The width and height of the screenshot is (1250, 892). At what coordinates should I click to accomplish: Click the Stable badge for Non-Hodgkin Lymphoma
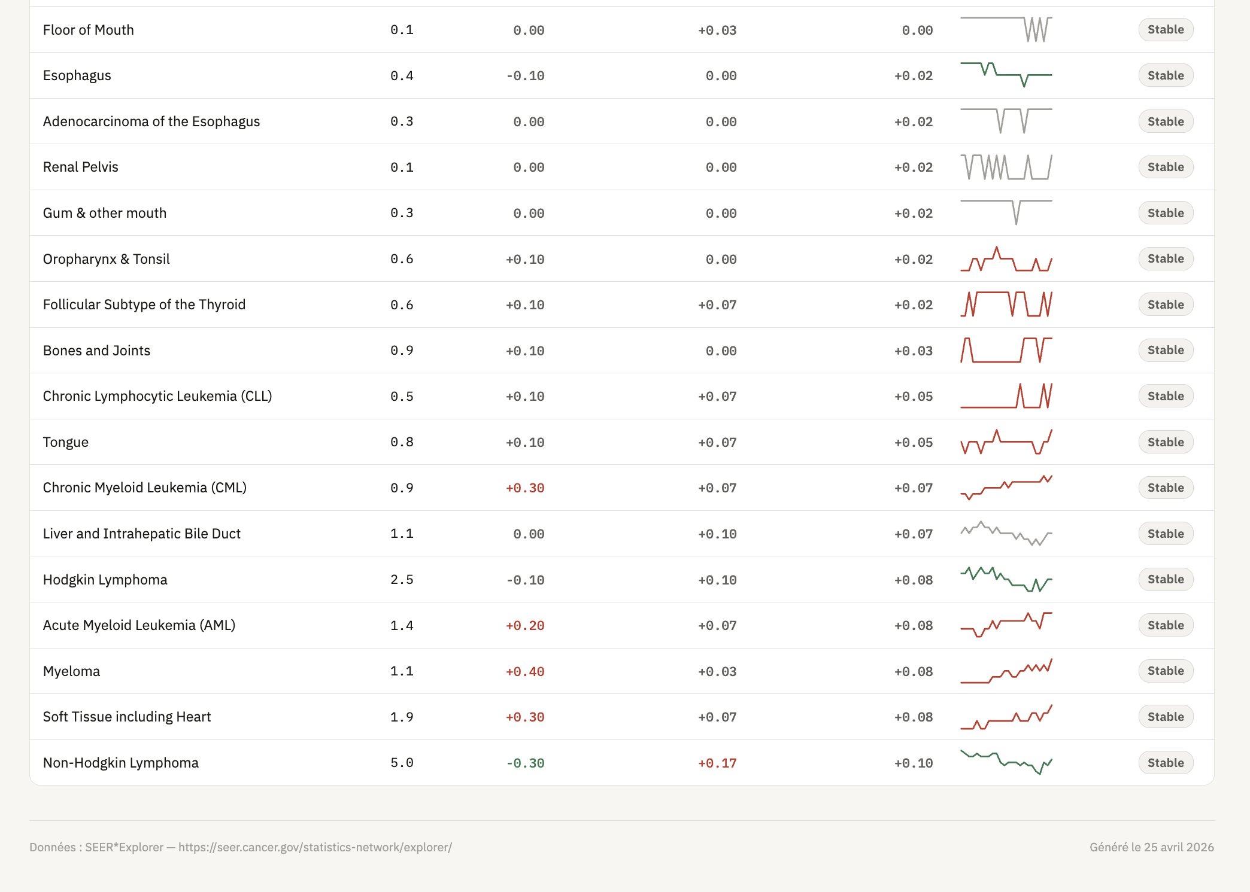point(1166,763)
